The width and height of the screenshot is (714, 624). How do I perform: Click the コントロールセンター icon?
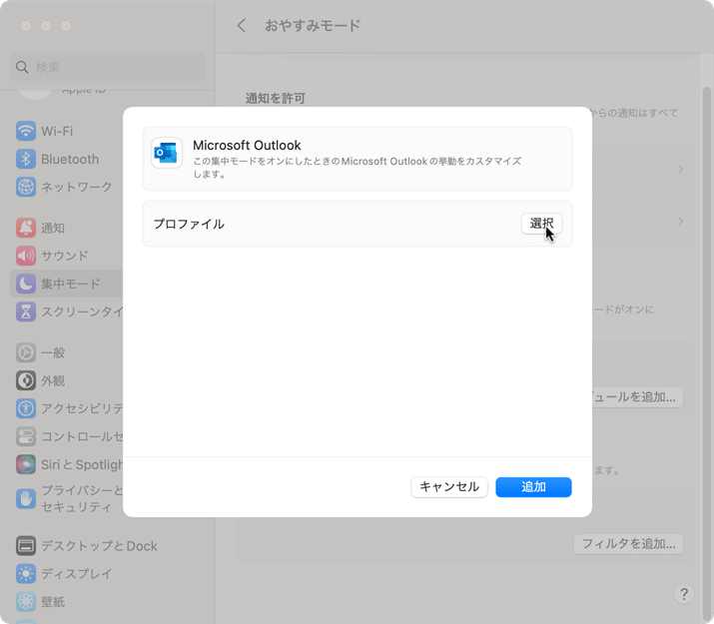click(x=26, y=436)
